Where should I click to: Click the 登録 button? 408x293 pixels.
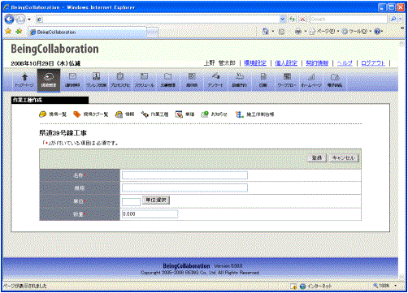coord(317,157)
